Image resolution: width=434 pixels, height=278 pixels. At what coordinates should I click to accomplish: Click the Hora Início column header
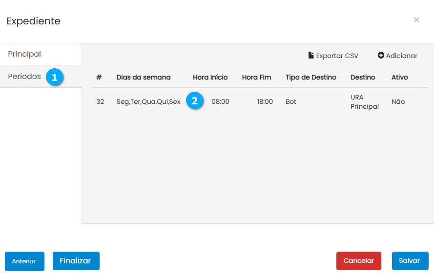[210, 78]
